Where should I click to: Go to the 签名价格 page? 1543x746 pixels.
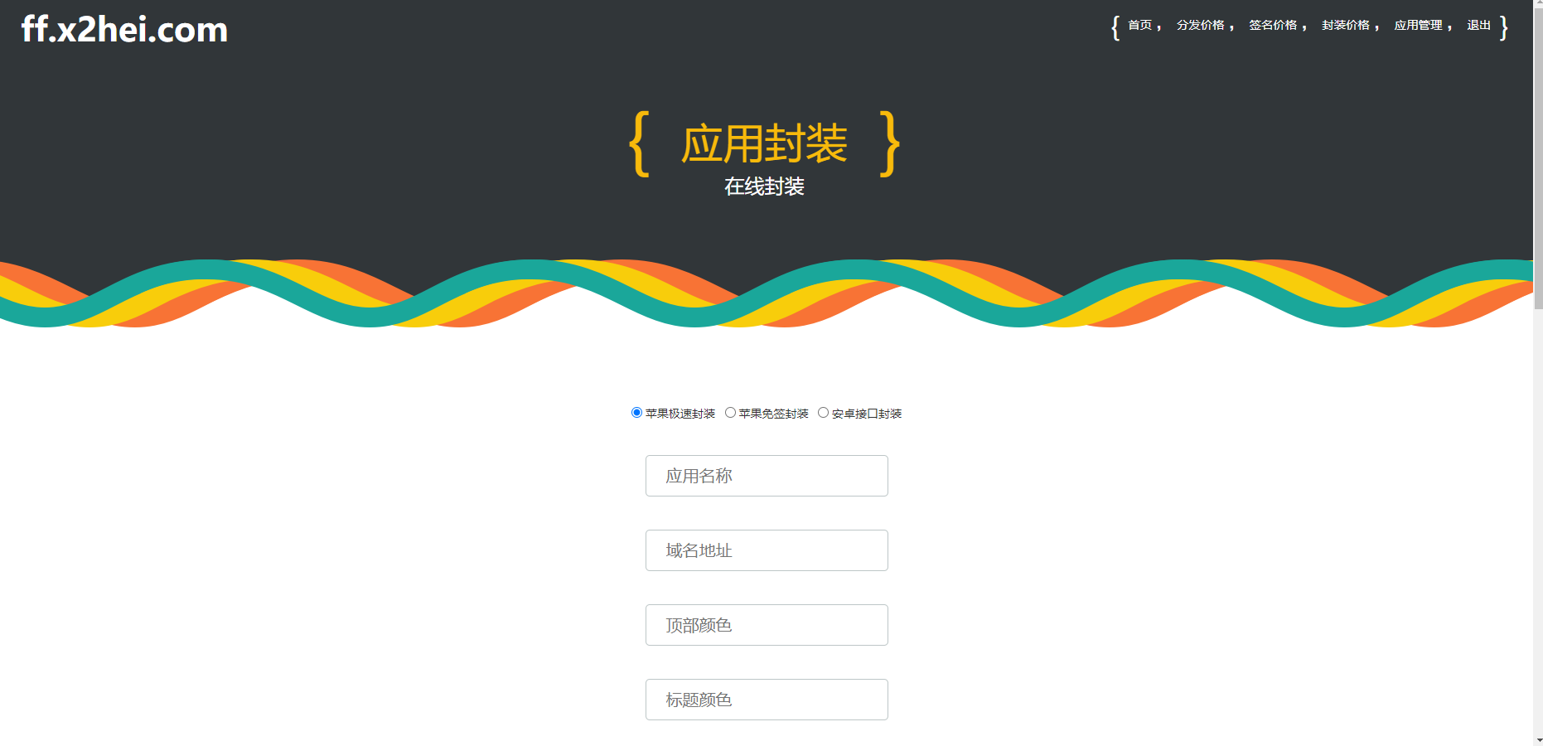(x=1273, y=26)
